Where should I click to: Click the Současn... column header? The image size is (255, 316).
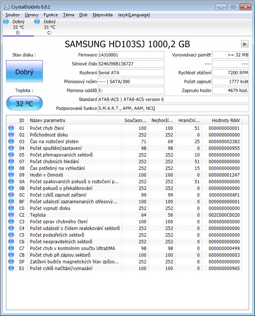tap(135, 120)
